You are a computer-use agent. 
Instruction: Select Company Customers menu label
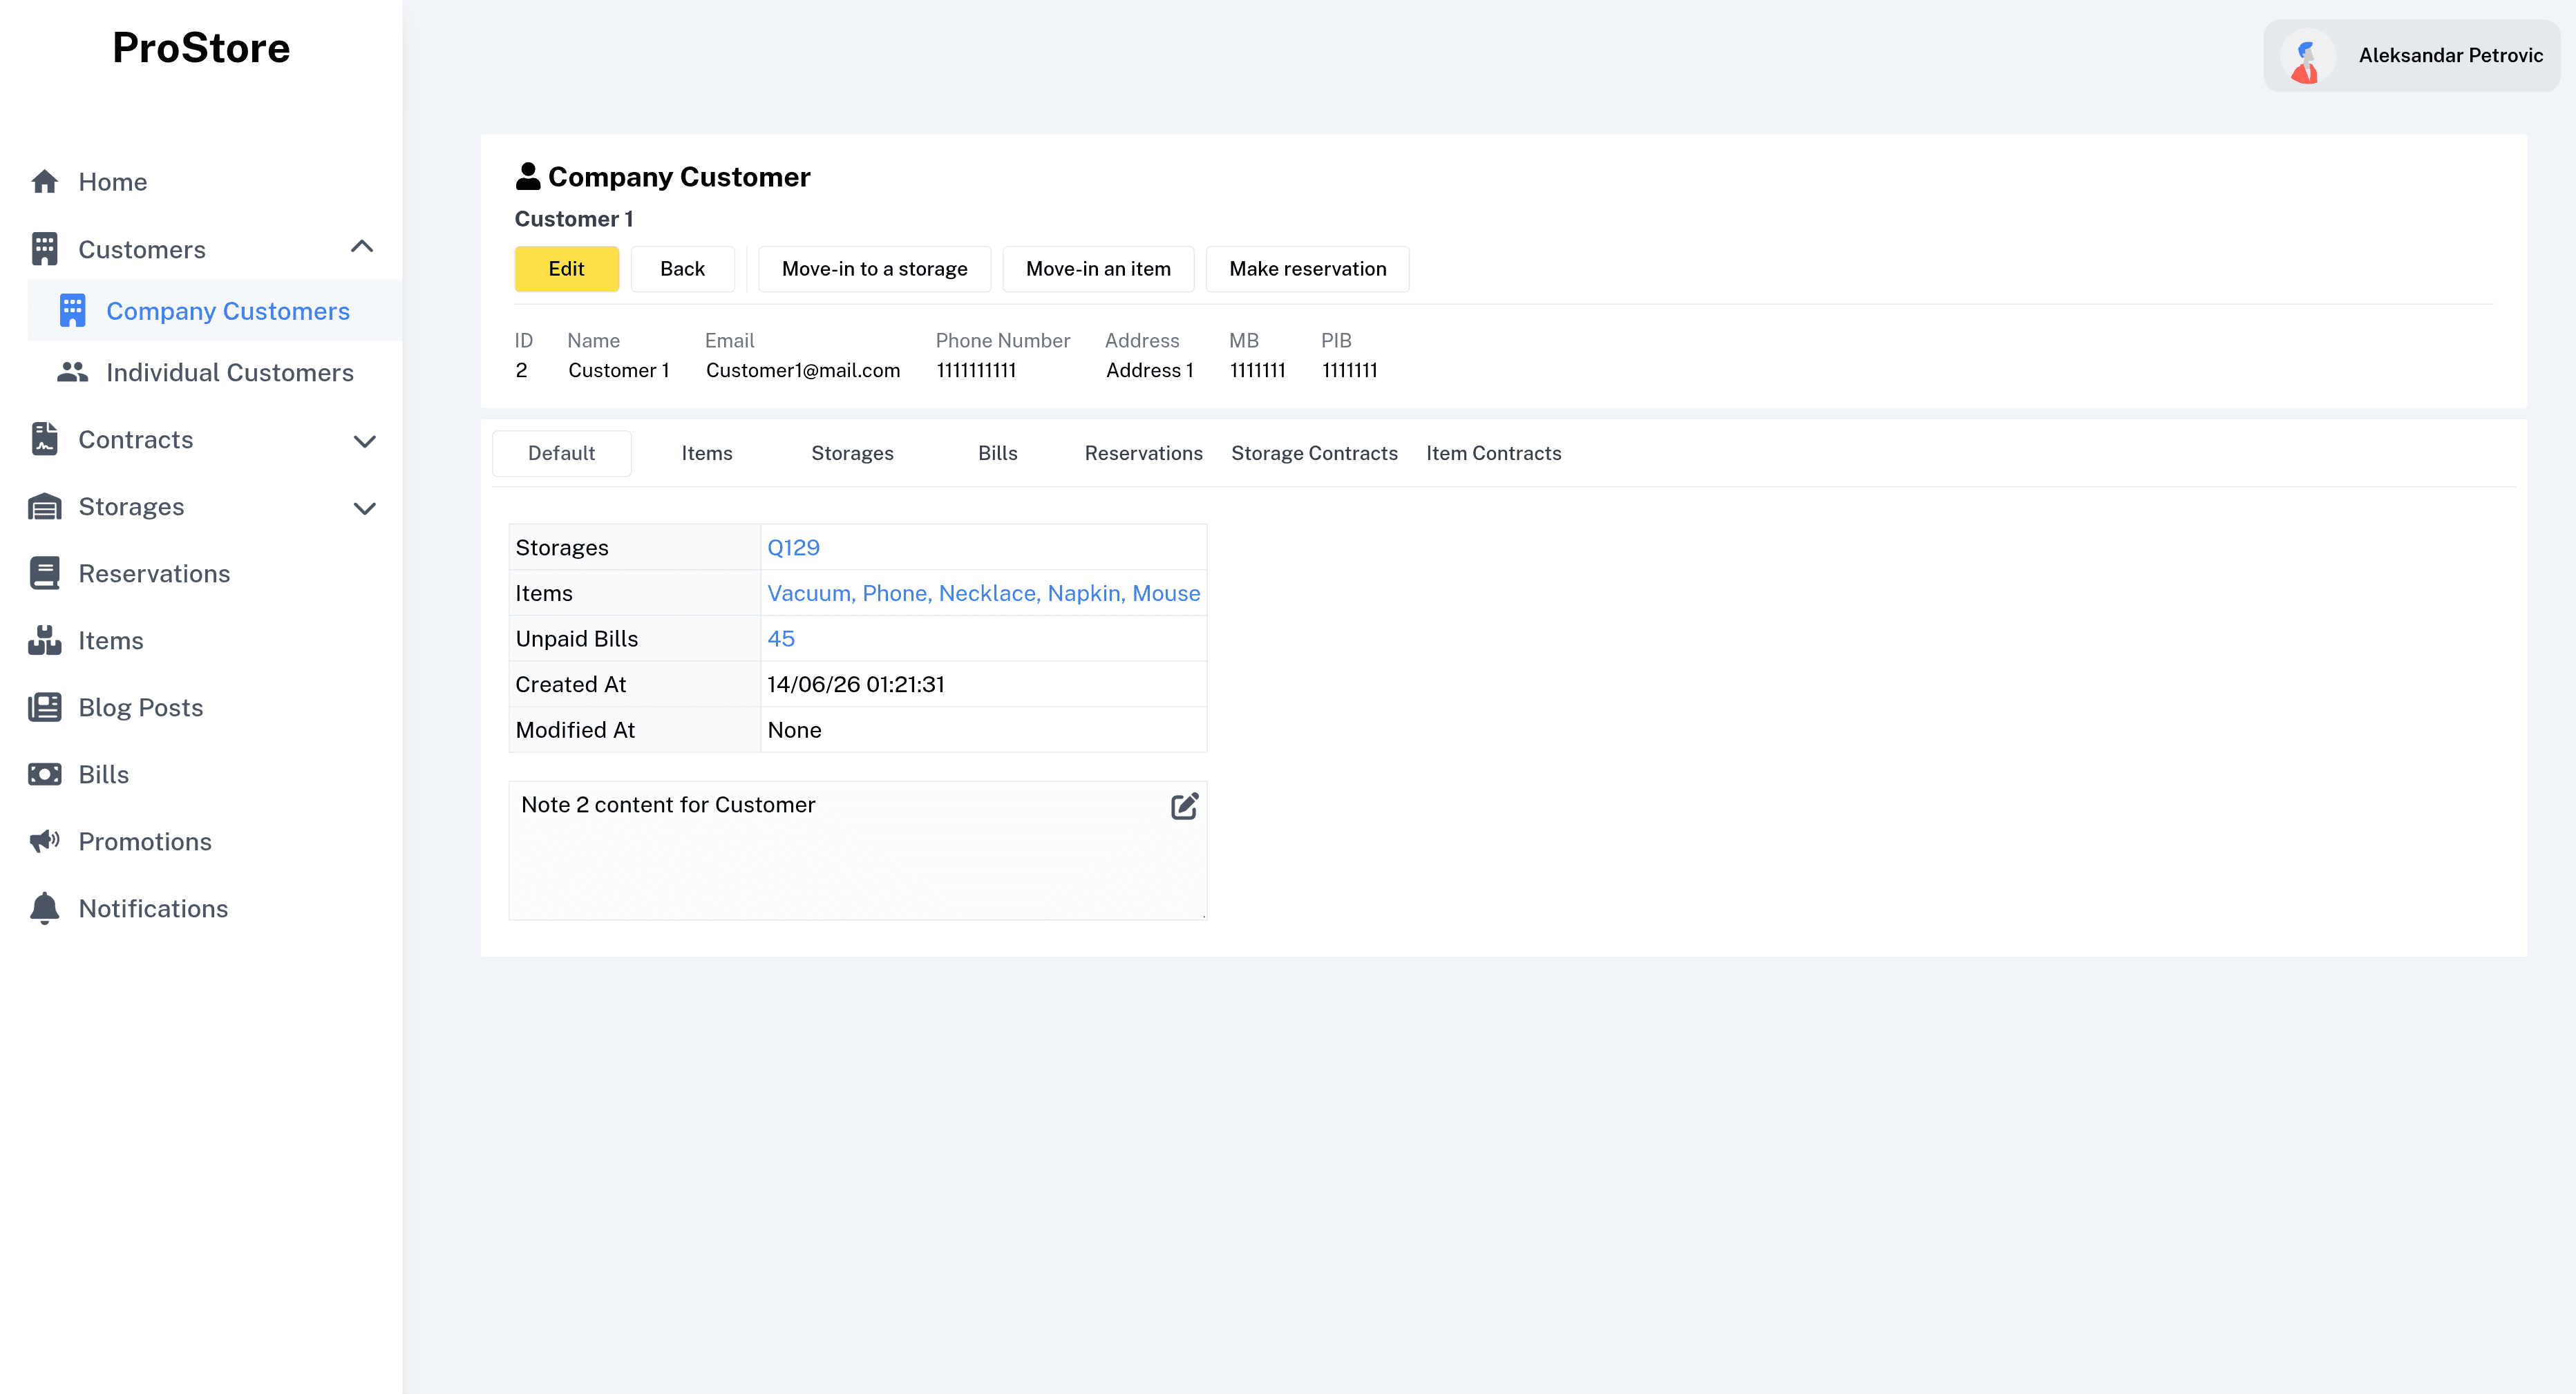228,311
